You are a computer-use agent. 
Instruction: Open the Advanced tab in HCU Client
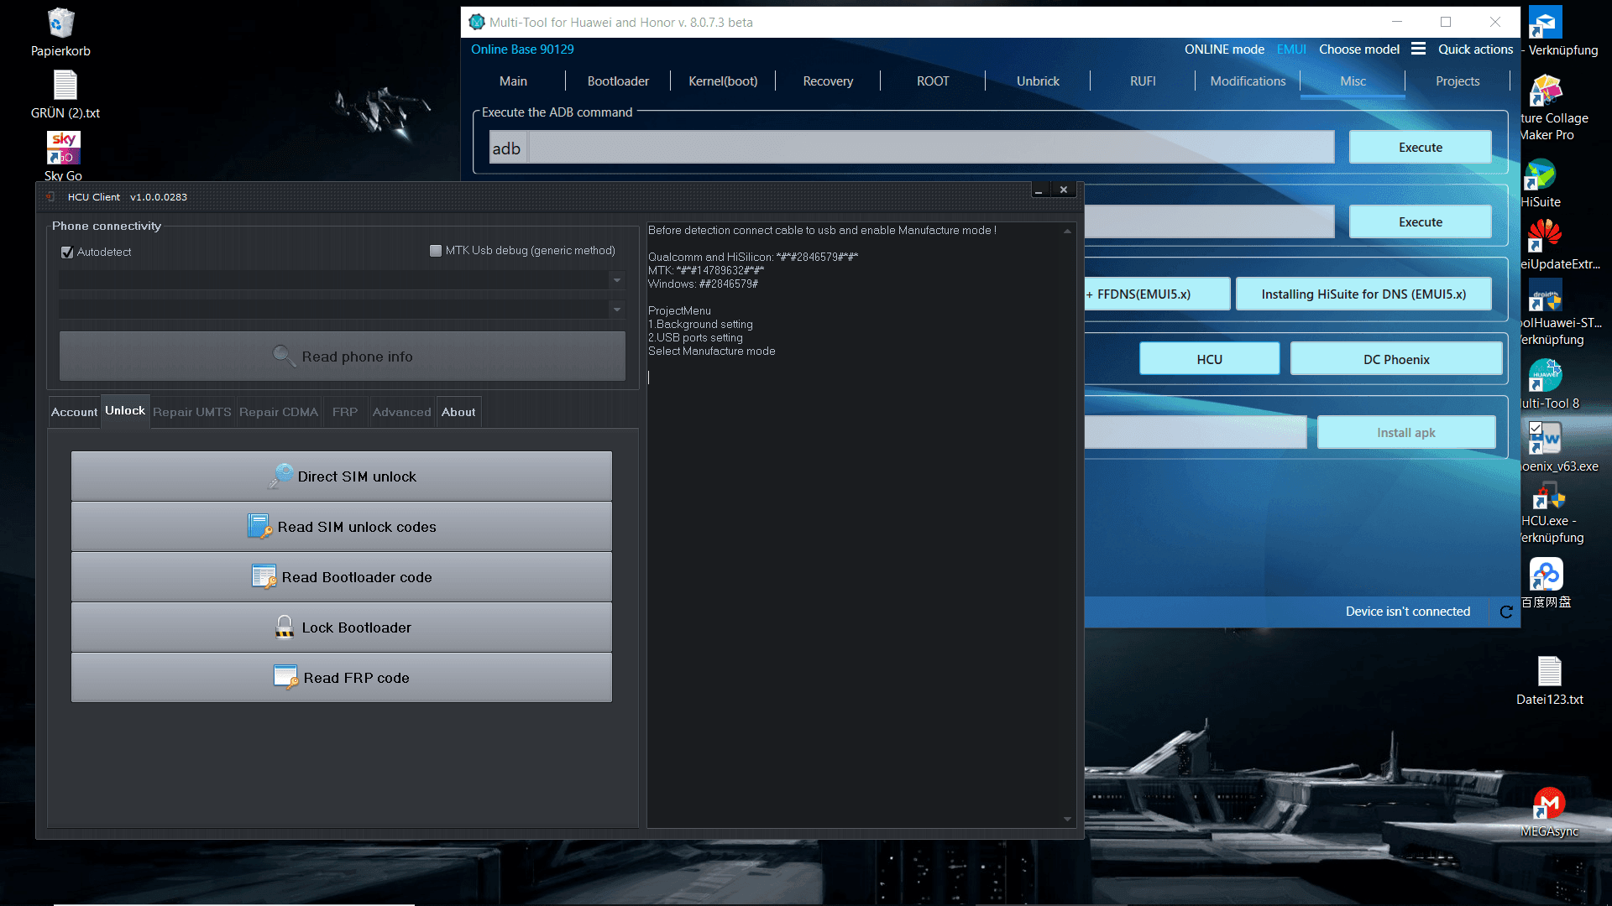(402, 412)
